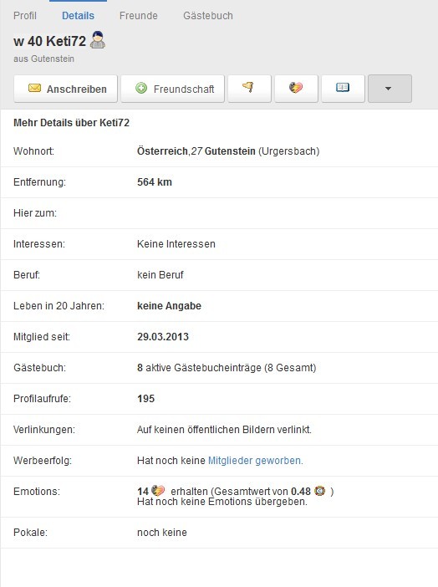Click the pointing hand poke icon button
The image size is (438, 587).
(x=249, y=89)
